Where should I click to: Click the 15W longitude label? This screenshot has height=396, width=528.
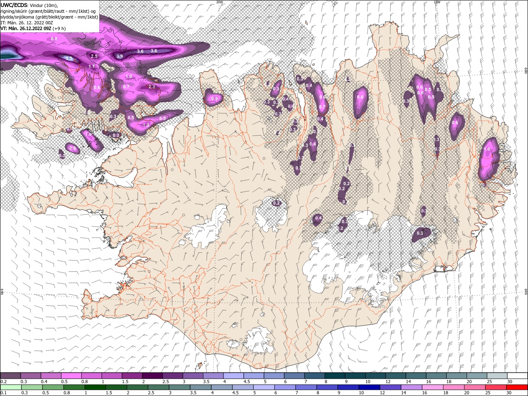(437, 2)
